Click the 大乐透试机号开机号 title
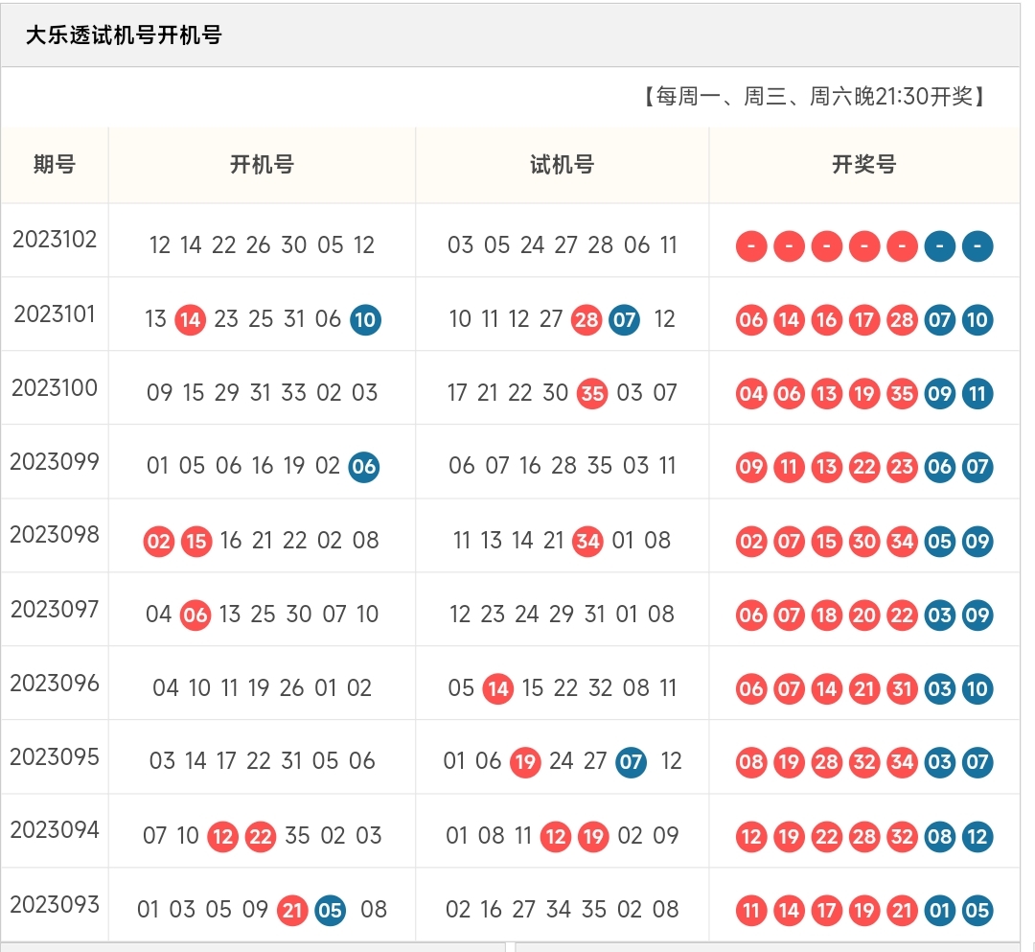The image size is (1035, 952). (x=124, y=35)
